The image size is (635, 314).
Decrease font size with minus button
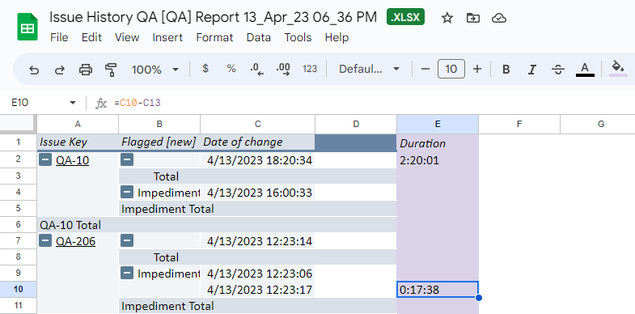(425, 70)
